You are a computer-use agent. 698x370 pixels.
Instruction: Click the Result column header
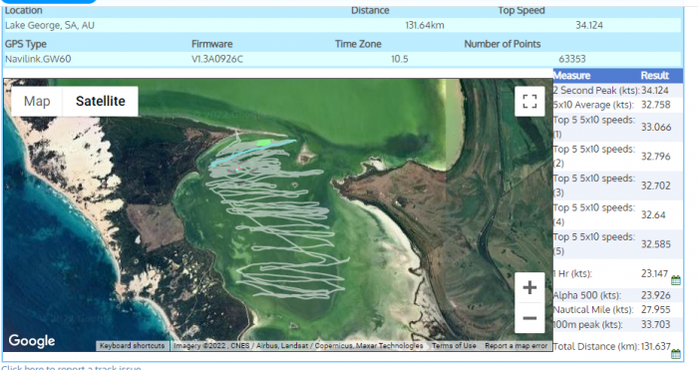654,76
